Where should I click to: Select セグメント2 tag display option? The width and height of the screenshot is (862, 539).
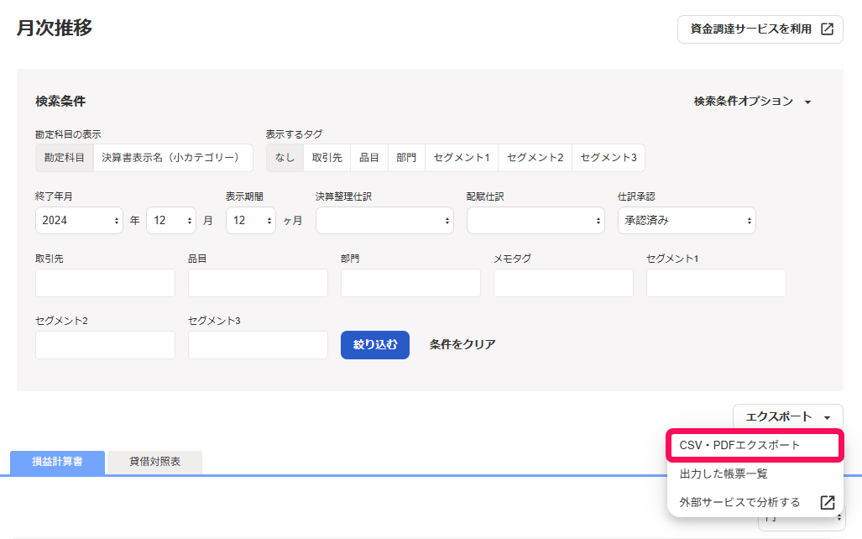(x=535, y=158)
